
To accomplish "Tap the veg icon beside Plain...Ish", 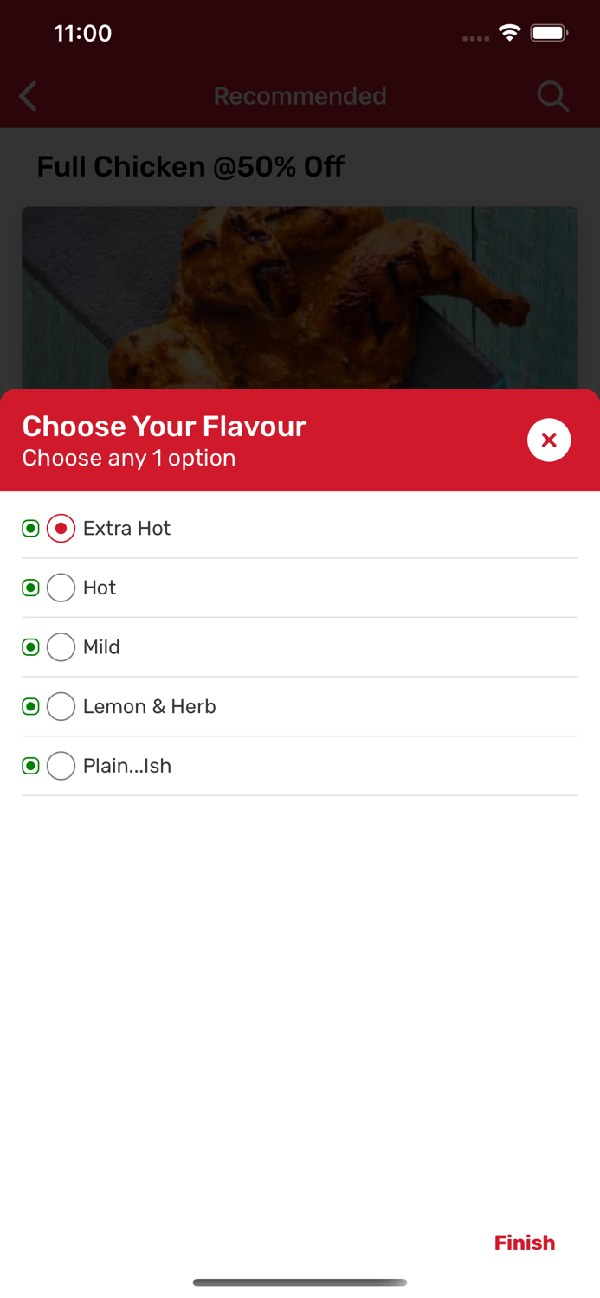I will 31,766.
